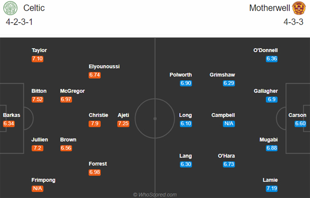The height and width of the screenshot is (198, 310).
Task: Click Frimpong's N/A rating badge
Action: (37, 189)
